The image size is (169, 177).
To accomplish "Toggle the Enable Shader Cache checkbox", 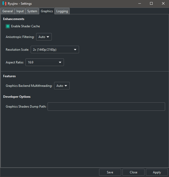I will click(8, 26).
